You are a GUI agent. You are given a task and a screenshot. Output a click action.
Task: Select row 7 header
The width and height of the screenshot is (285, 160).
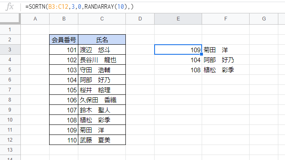(10, 90)
